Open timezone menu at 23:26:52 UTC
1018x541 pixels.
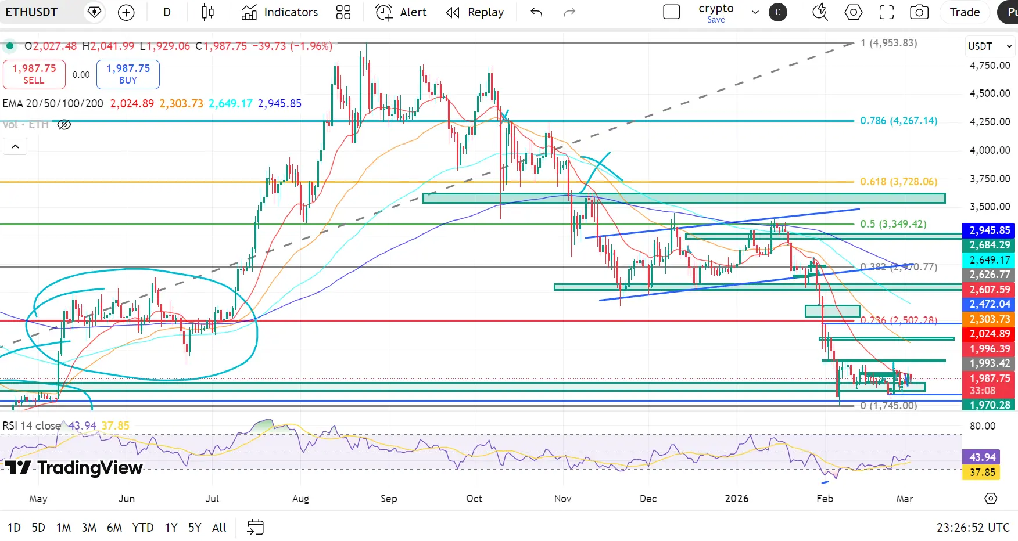pyautogui.click(x=973, y=528)
